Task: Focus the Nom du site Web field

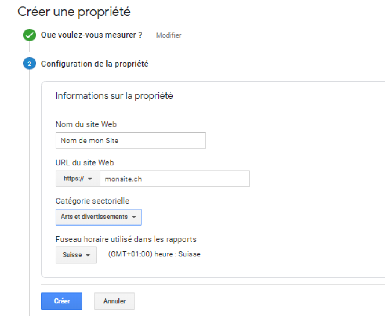Action: pyautogui.click(x=130, y=141)
